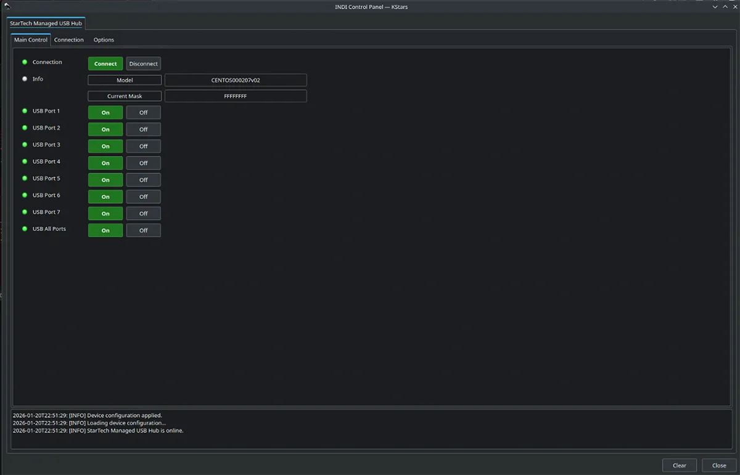Turn USB All Ports On
Screen dimensions: 740x475
[105, 230]
